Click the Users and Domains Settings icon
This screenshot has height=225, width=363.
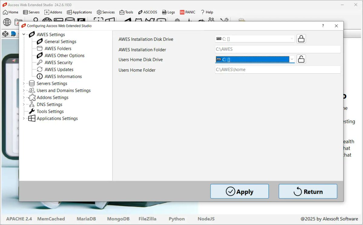coord(31,90)
